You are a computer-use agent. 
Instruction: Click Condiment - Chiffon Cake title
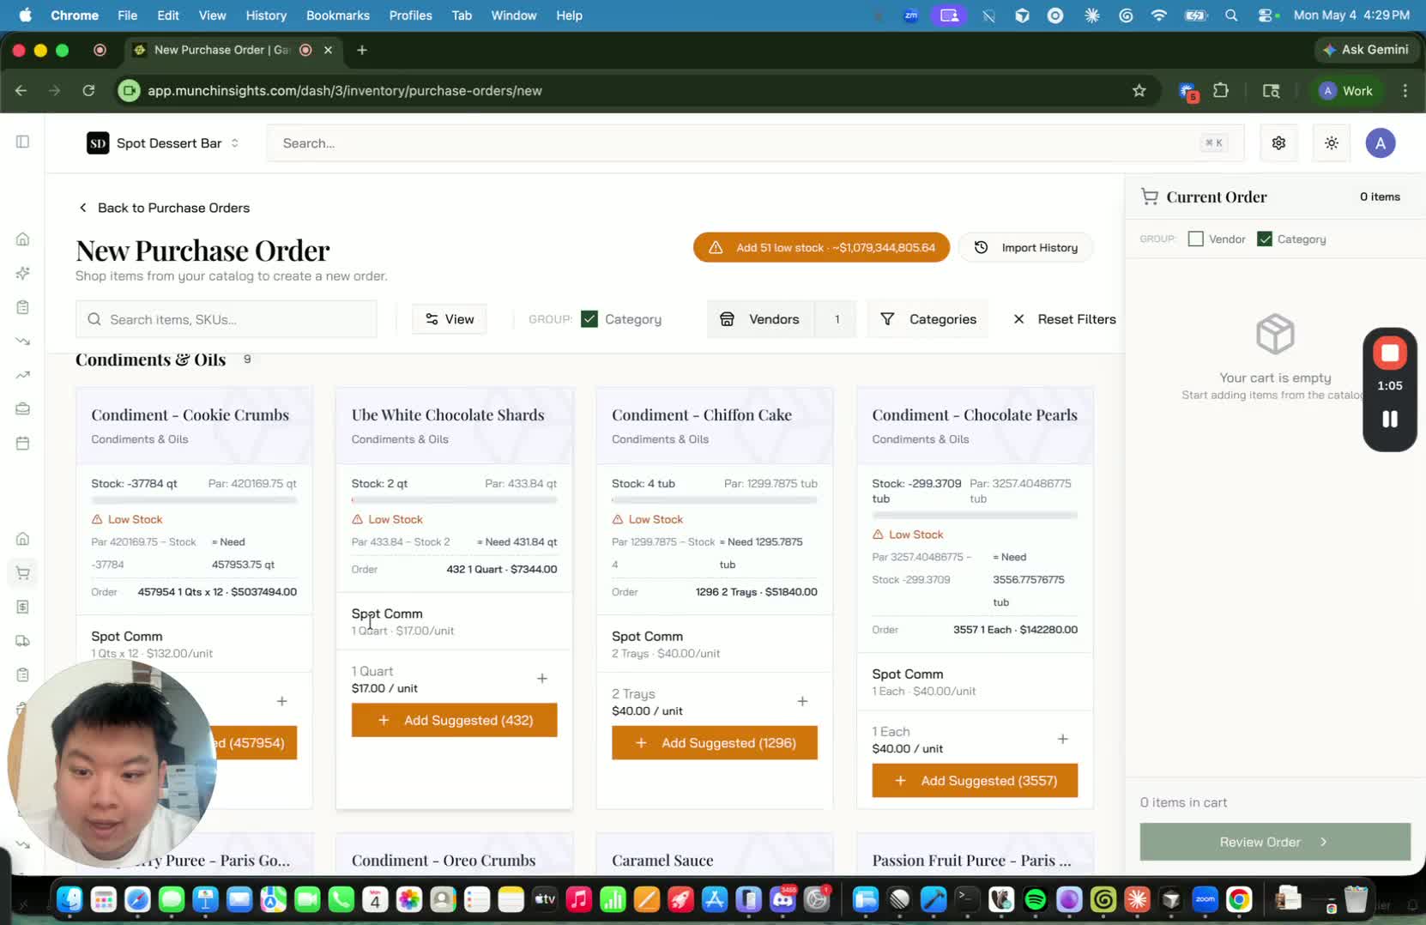tap(702, 414)
